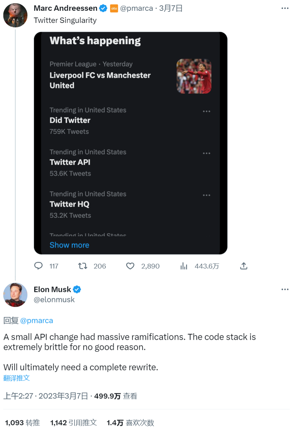Open Marc Andreessen's profile avatar
Screen dimensions: 290x429
pos(15,15)
